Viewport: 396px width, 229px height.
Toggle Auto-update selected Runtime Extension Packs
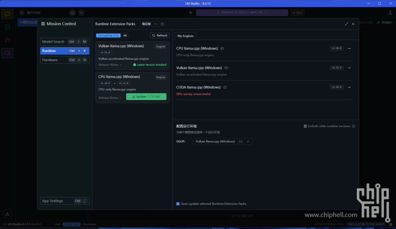pos(178,204)
